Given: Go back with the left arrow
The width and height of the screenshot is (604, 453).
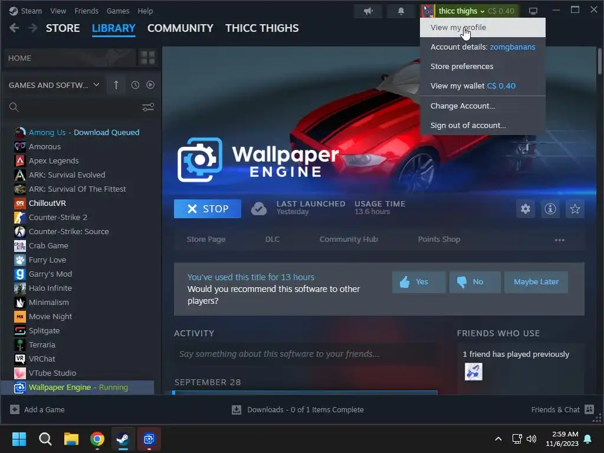Looking at the screenshot, I should click(x=14, y=28).
